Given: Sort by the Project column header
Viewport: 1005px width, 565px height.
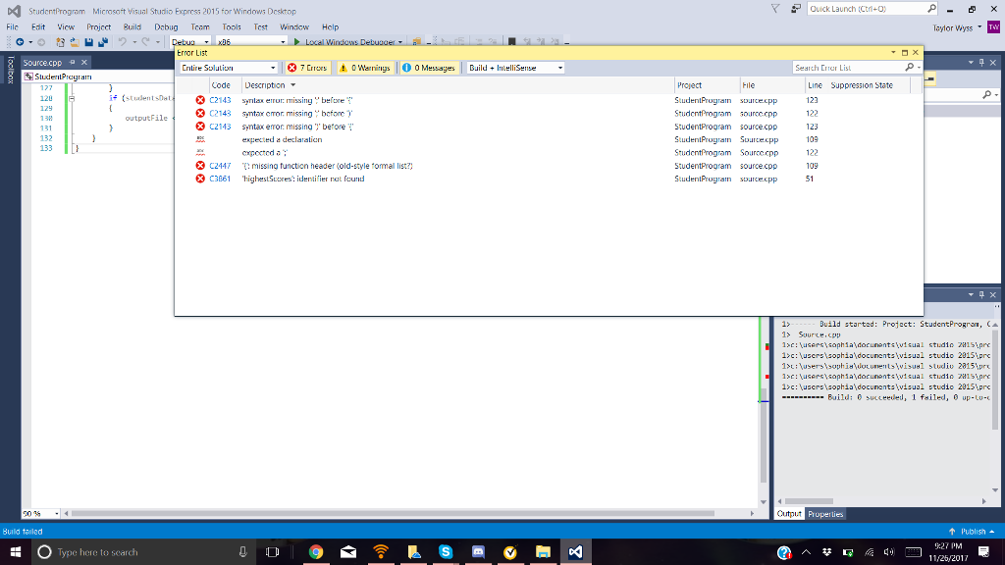Looking at the screenshot, I should pyautogui.click(x=707, y=85).
